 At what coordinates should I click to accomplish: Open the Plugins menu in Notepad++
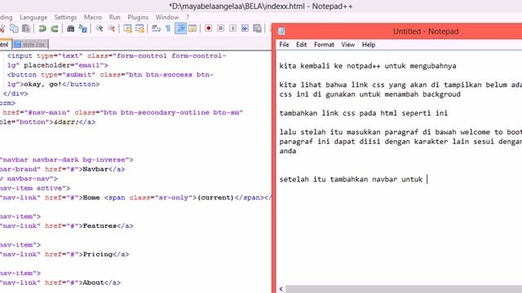(x=138, y=17)
